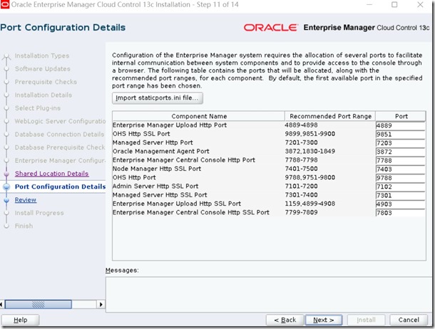Click the Component Name column header
Image resolution: width=435 pixels, height=329 pixels.
point(199,116)
